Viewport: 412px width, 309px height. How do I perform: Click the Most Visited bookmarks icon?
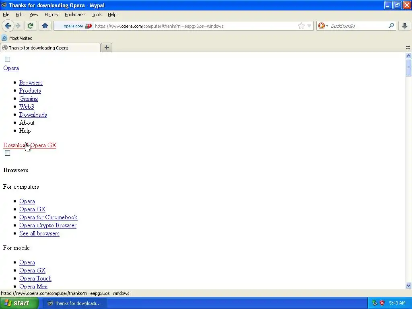4,38
